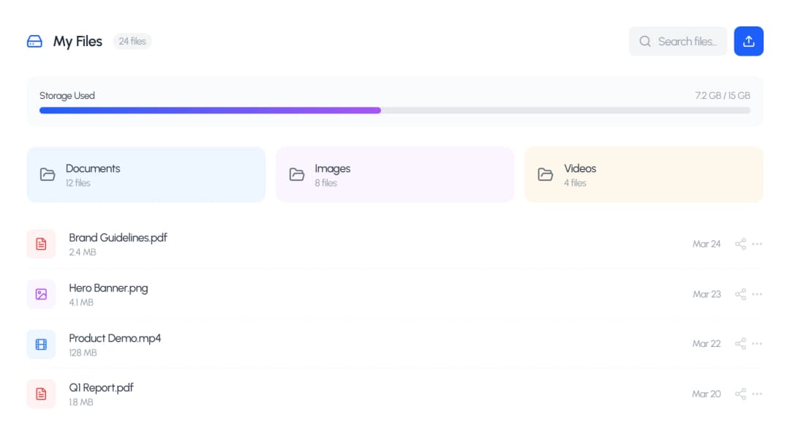Click the PDF icon for Brand Guidelines.pdf
This screenshot has height=445, width=790.
click(41, 244)
